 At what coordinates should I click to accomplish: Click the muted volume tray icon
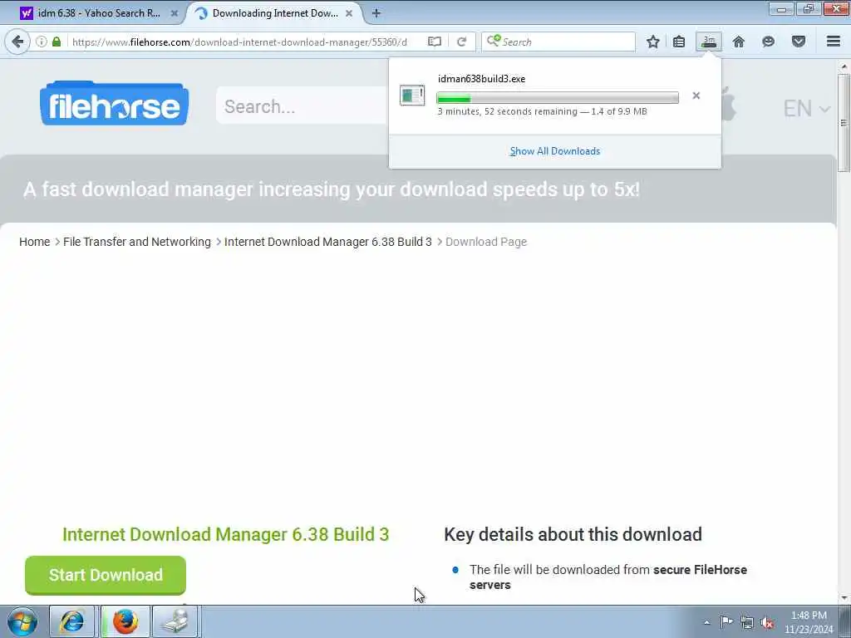click(x=767, y=623)
